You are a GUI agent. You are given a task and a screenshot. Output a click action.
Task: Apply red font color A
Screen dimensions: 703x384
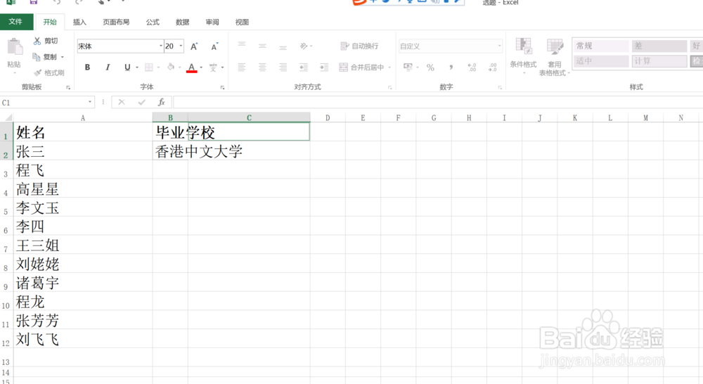(x=191, y=68)
